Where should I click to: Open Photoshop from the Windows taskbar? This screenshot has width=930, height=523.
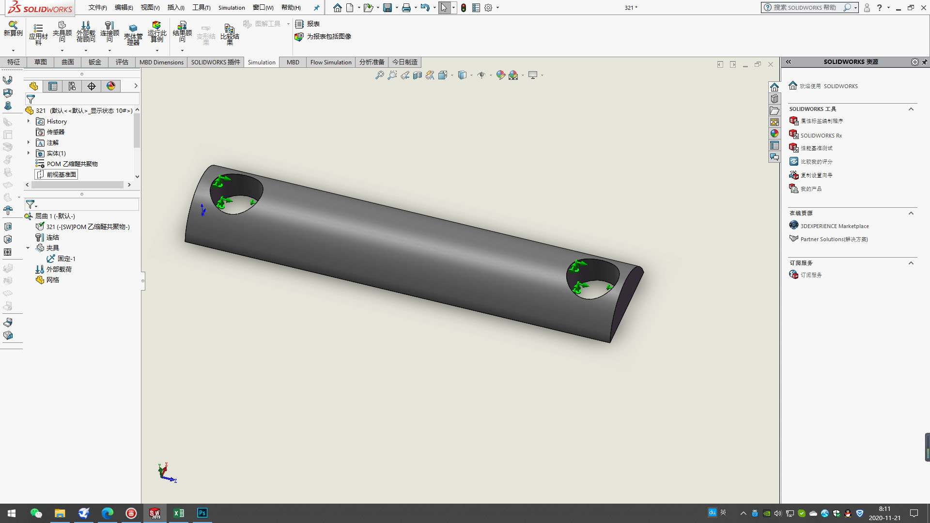click(x=202, y=513)
